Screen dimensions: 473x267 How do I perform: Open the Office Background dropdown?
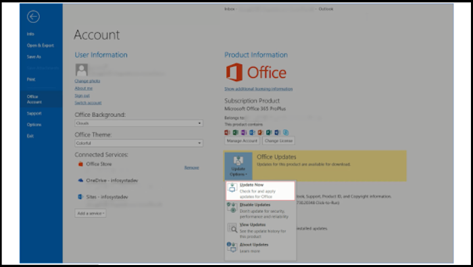coord(139,123)
